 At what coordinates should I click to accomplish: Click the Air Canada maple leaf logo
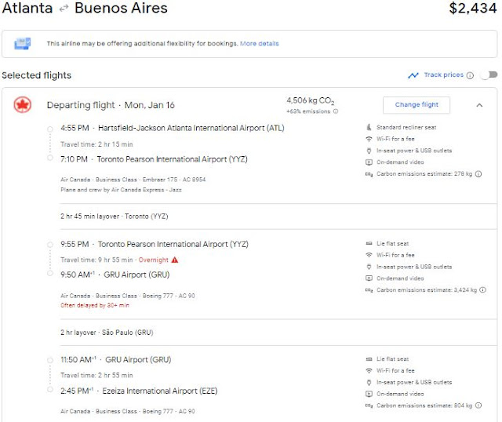[23, 105]
